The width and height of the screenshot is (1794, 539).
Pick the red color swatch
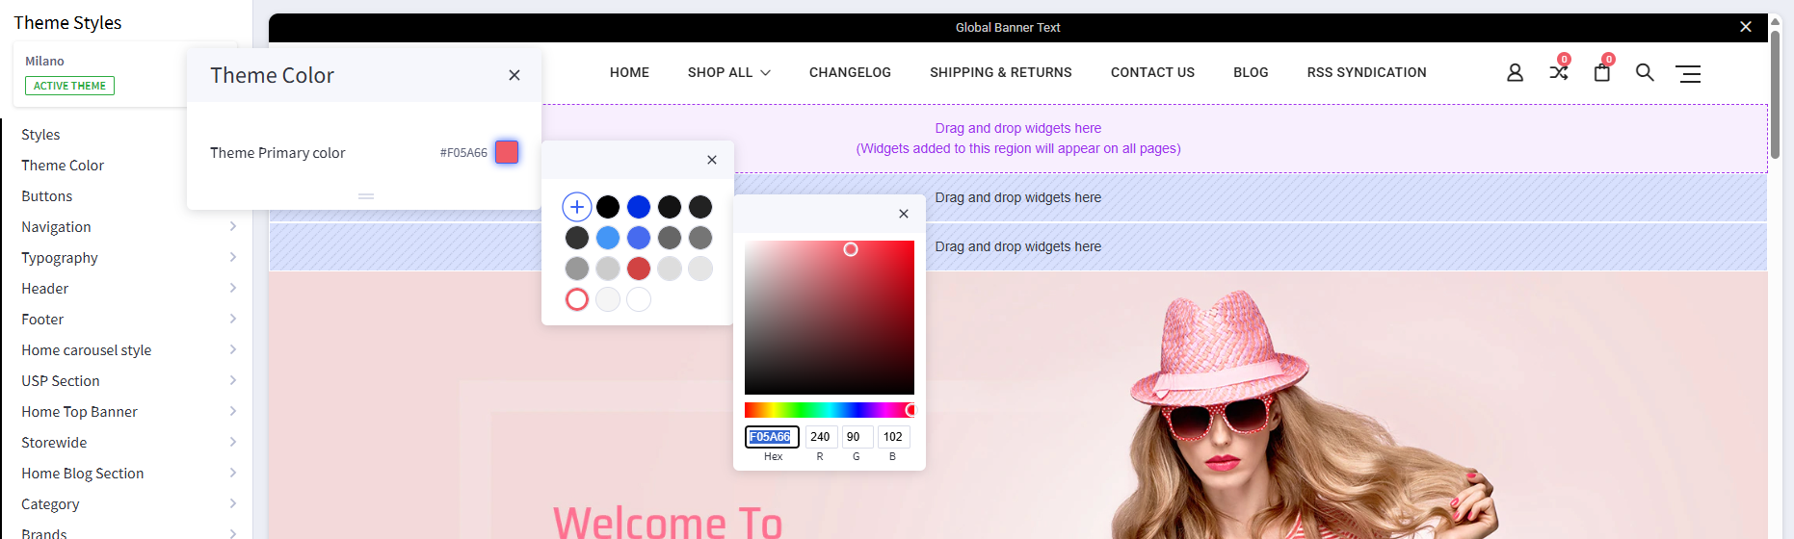click(x=639, y=269)
